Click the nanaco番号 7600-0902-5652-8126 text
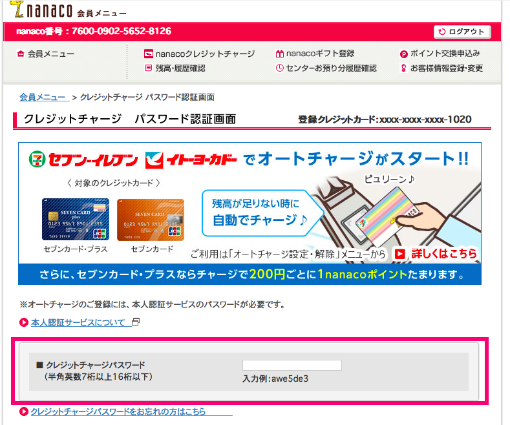Image resolution: width=510 pixels, height=425 pixels. (94, 31)
